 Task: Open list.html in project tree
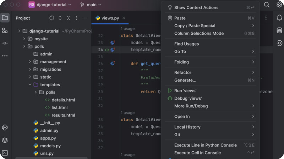coord(56,107)
